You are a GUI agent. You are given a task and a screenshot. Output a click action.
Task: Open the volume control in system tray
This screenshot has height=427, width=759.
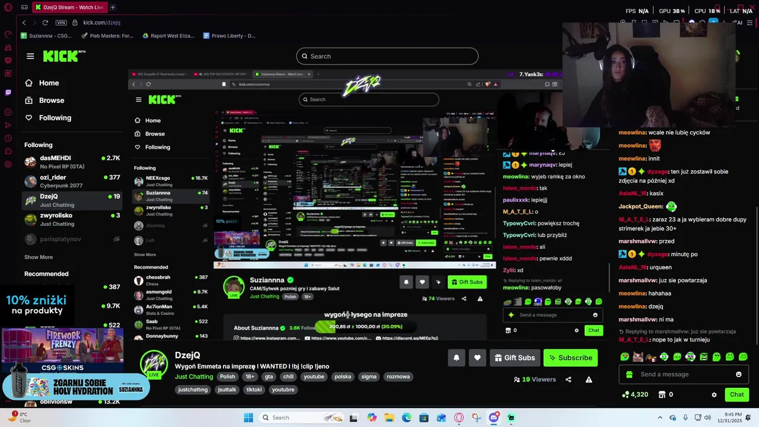707,418
